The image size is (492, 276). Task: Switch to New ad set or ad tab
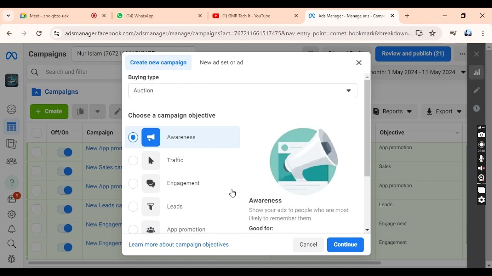pos(221,62)
